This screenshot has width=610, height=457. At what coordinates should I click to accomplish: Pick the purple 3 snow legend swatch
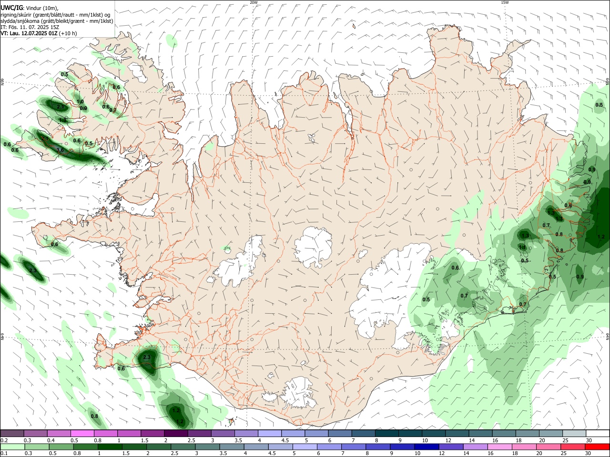click(223, 434)
